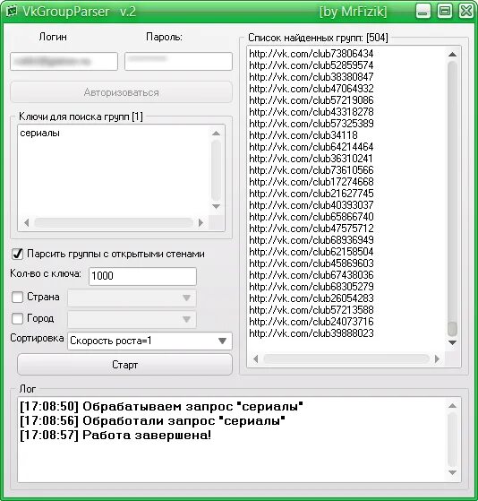
Task: Click scroll down arrow in Лог panel
Action: point(452,472)
